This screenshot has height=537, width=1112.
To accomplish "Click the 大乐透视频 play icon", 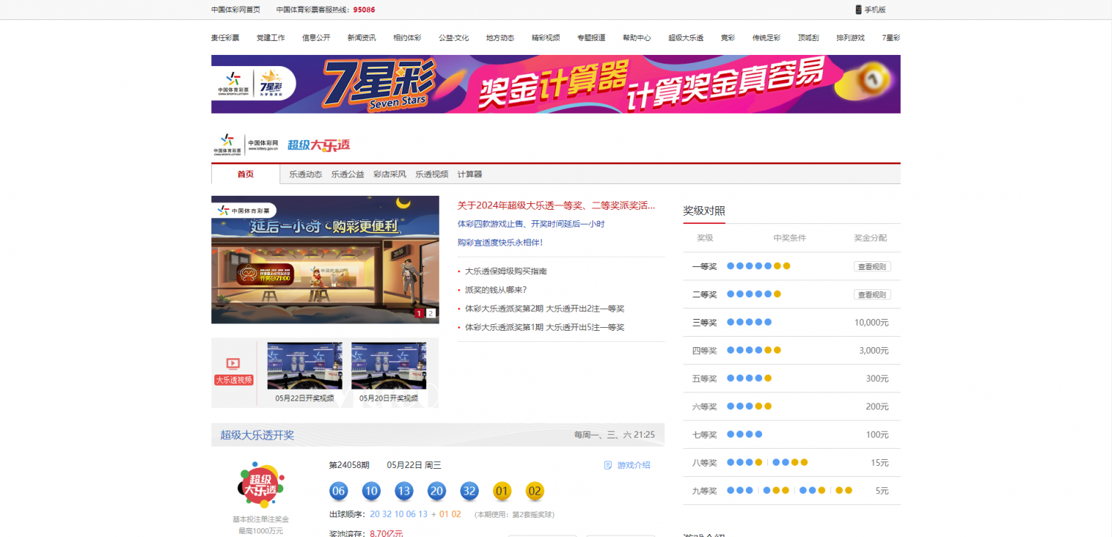I will tap(233, 363).
